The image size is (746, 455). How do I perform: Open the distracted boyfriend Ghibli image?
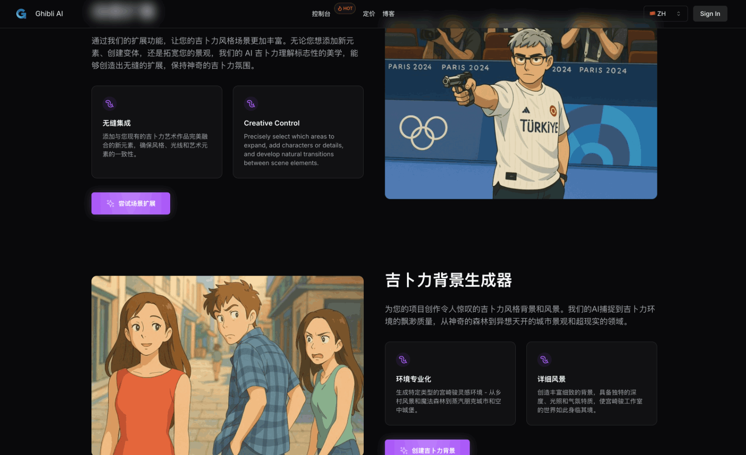point(228,366)
